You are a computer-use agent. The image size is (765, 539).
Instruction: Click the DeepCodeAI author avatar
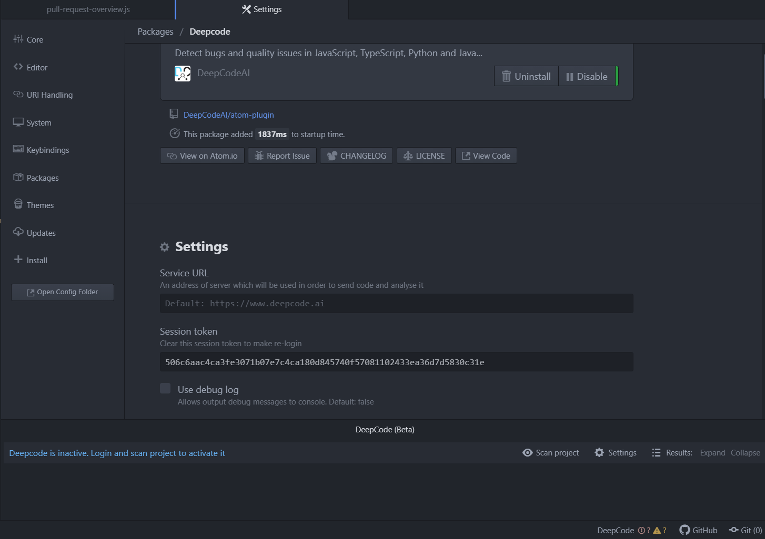[x=183, y=74]
